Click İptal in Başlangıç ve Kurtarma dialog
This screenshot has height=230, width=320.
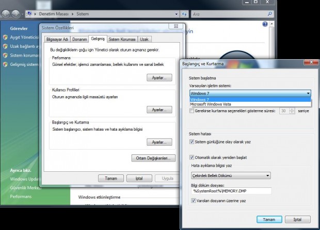[298, 219]
